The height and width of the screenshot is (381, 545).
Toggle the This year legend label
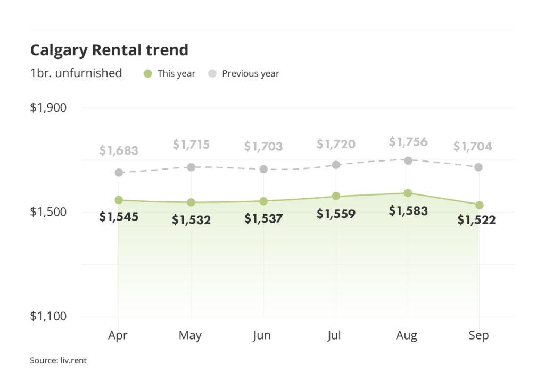click(x=176, y=74)
